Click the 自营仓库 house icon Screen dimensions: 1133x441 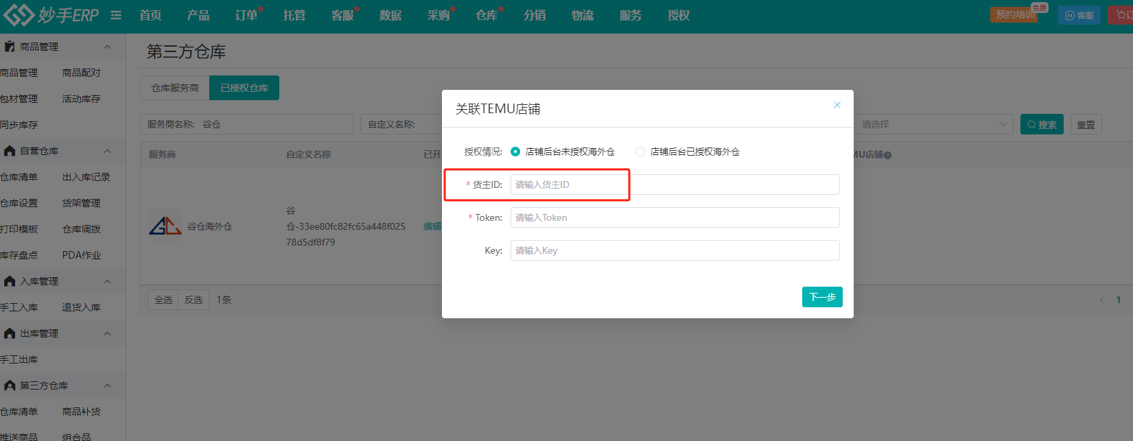[10, 151]
